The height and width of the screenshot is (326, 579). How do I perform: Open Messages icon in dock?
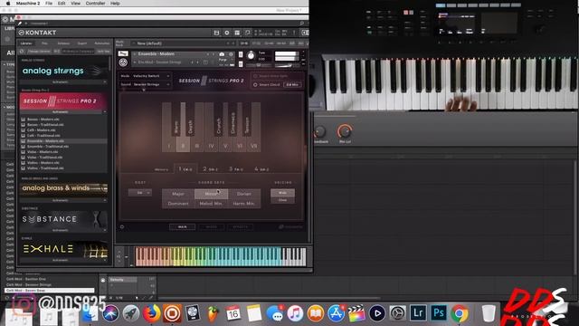(274, 313)
